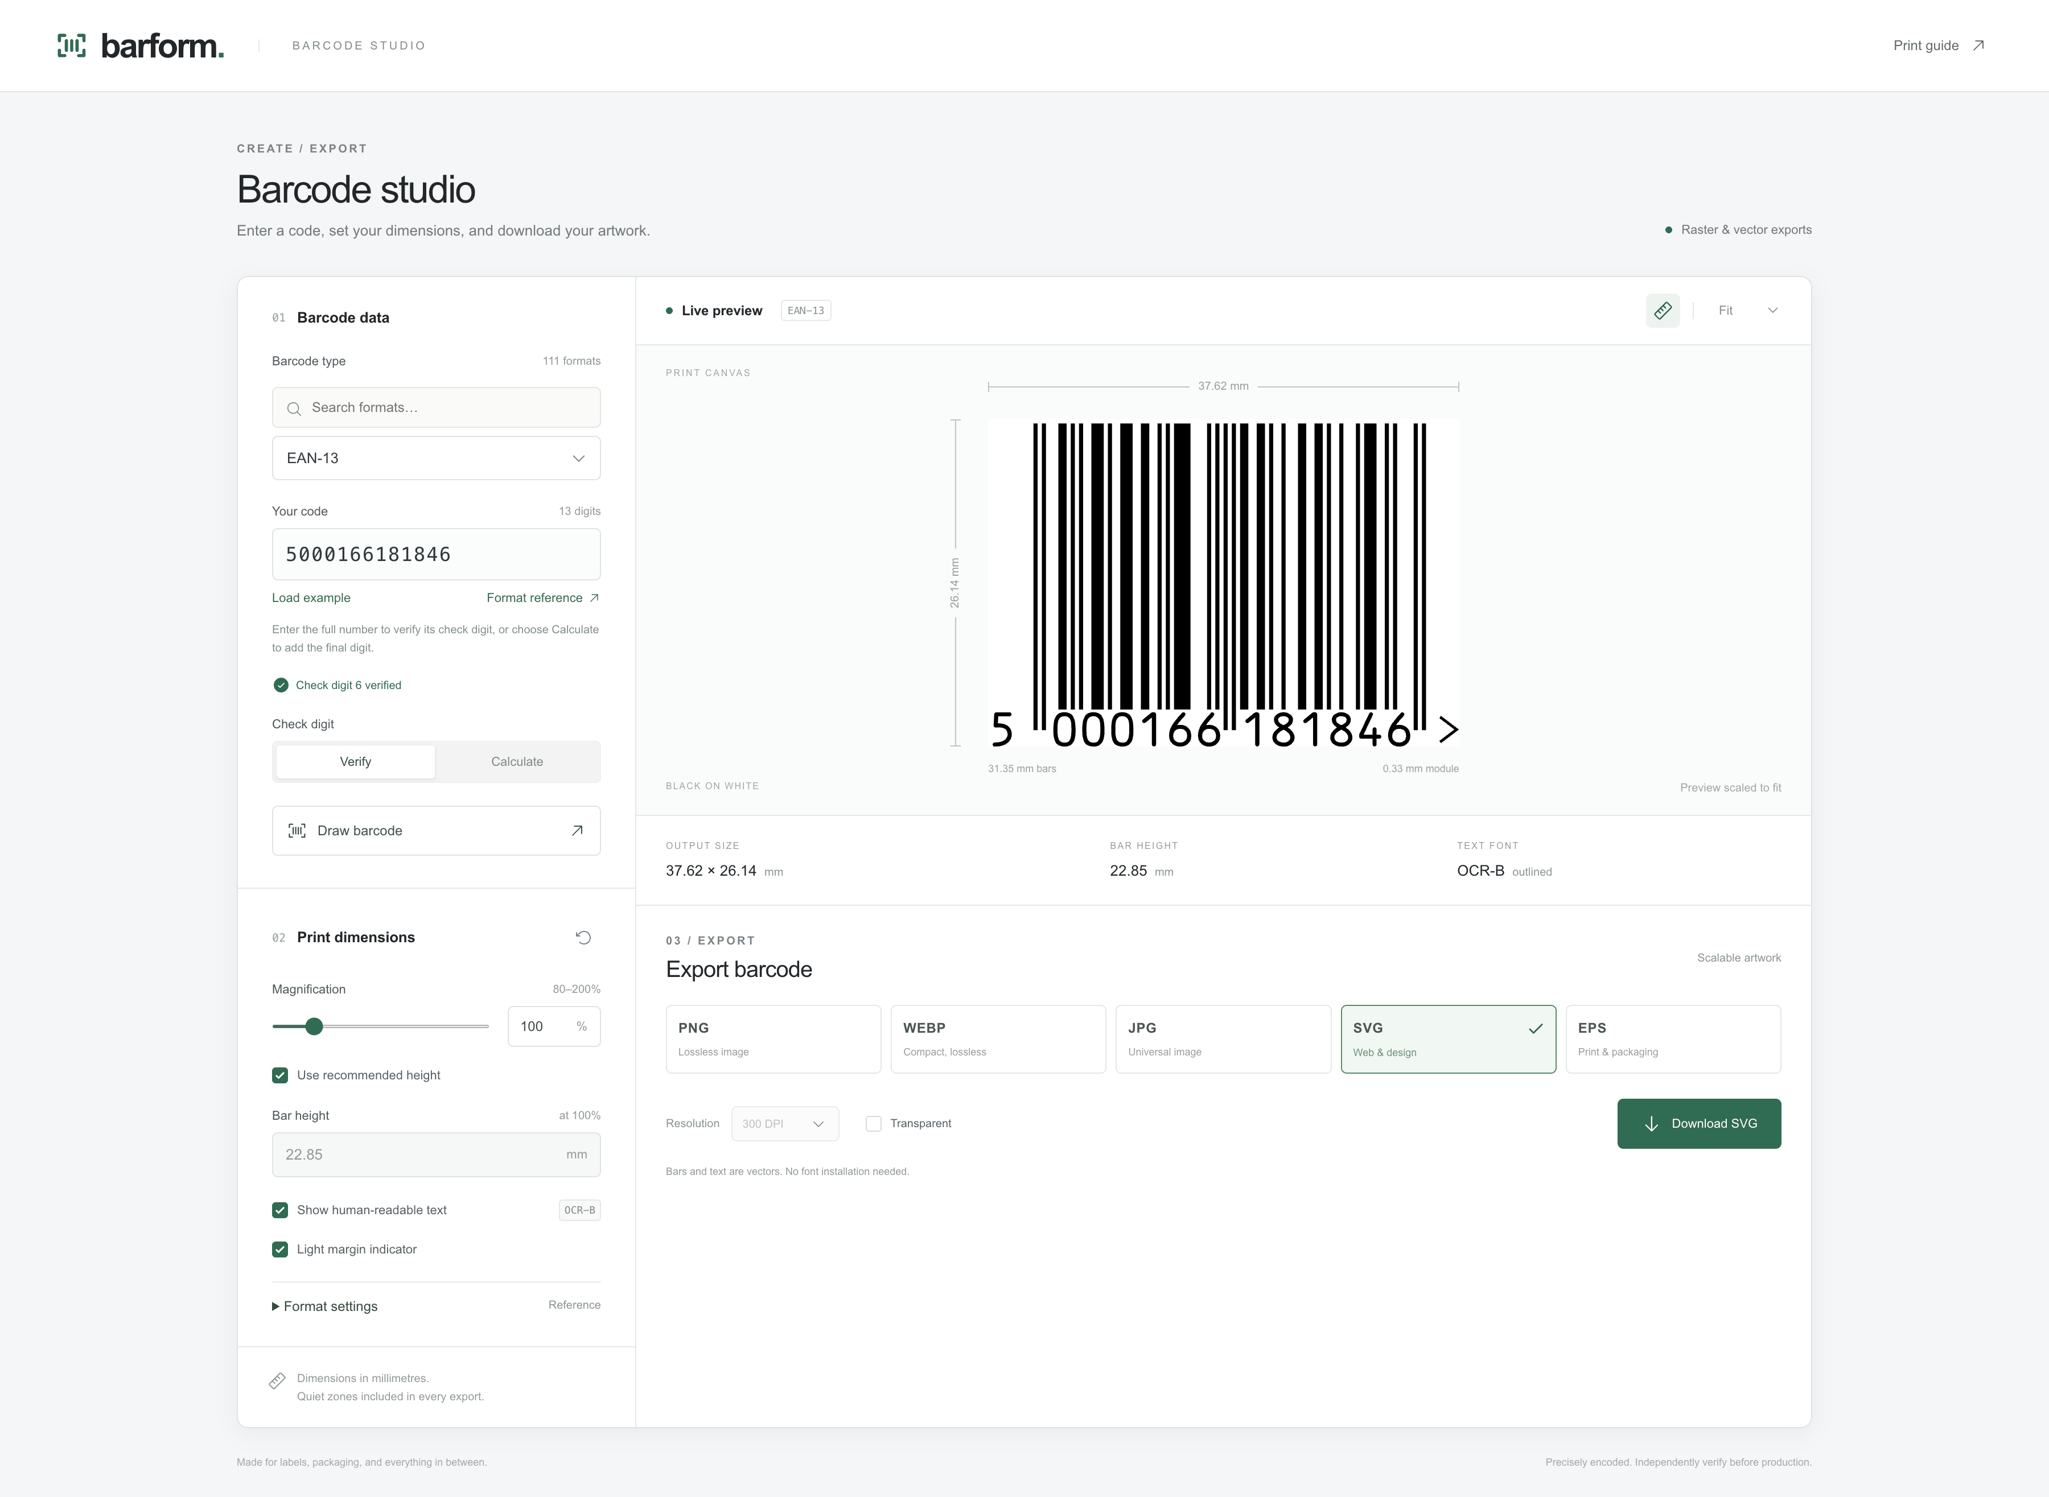Click the 'Scalable artwork' label

1739,958
